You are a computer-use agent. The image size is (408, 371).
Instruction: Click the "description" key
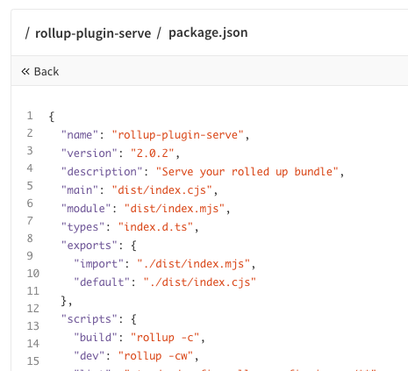click(102, 172)
